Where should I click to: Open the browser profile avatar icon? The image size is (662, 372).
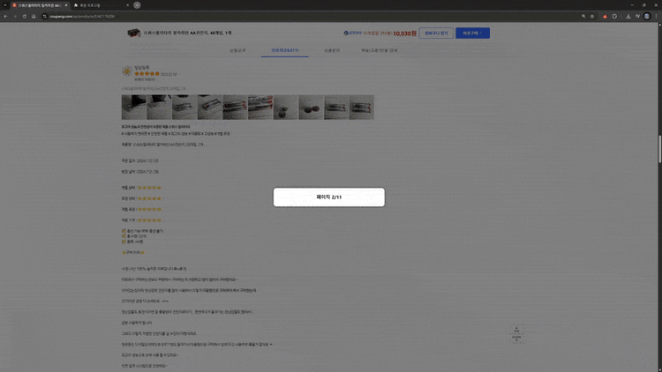pyautogui.click(x=647, y=17)
